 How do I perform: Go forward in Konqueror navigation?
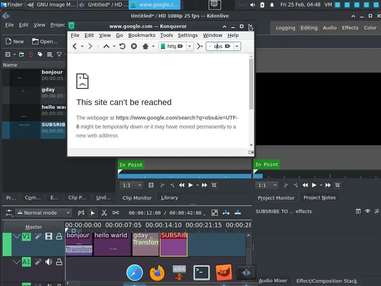click(x=90, y=46)
